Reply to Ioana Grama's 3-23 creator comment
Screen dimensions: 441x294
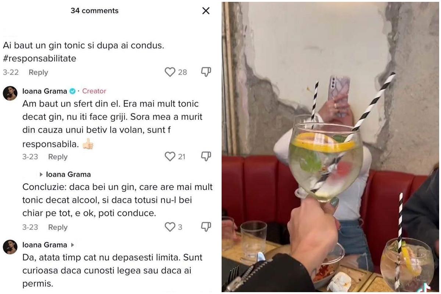coord(58,157)
